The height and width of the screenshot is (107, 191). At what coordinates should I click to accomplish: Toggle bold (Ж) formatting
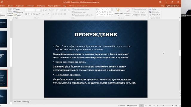tap(26, 14)
